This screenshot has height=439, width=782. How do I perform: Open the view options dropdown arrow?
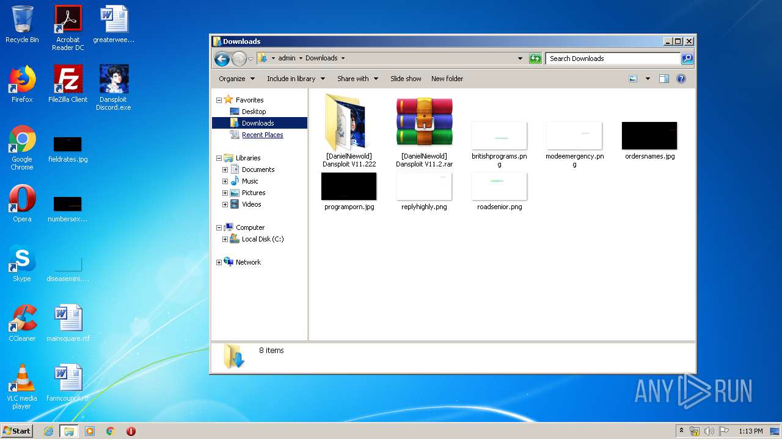(648, 79)
